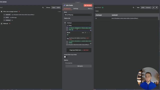
Task: Click the output sessionid value cell
Action: (125, 18)
